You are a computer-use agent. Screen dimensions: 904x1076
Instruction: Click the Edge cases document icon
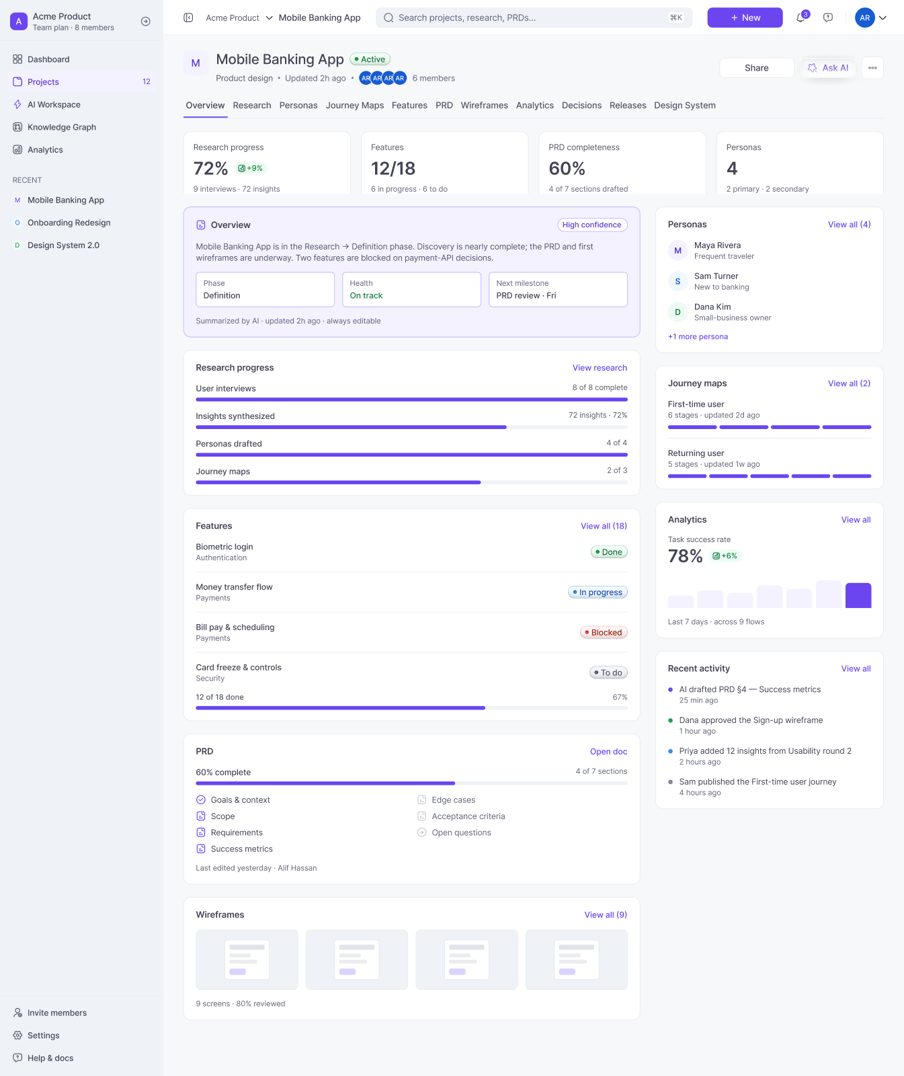tap(422, 800)
